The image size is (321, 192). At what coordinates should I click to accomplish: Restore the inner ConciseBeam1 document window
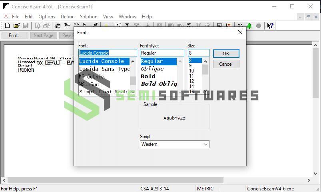click(x=308, y=17)
